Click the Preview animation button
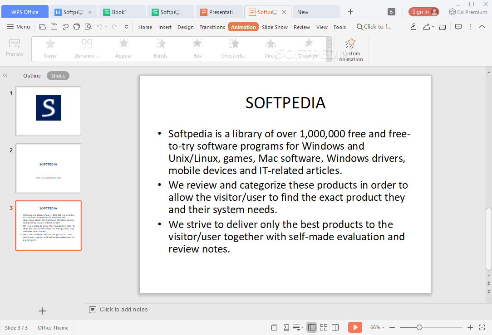The image size is (492, 335). (15, 48)
